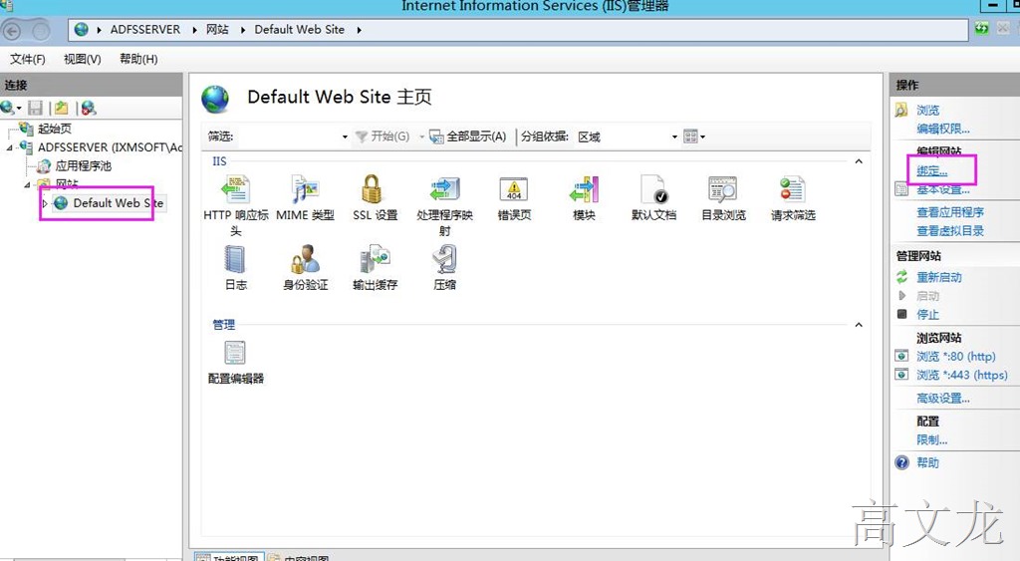The width and height of the screenshot is (1020, 561).
Task: Open the 错误页 404 feature
Action: point(514,198)
